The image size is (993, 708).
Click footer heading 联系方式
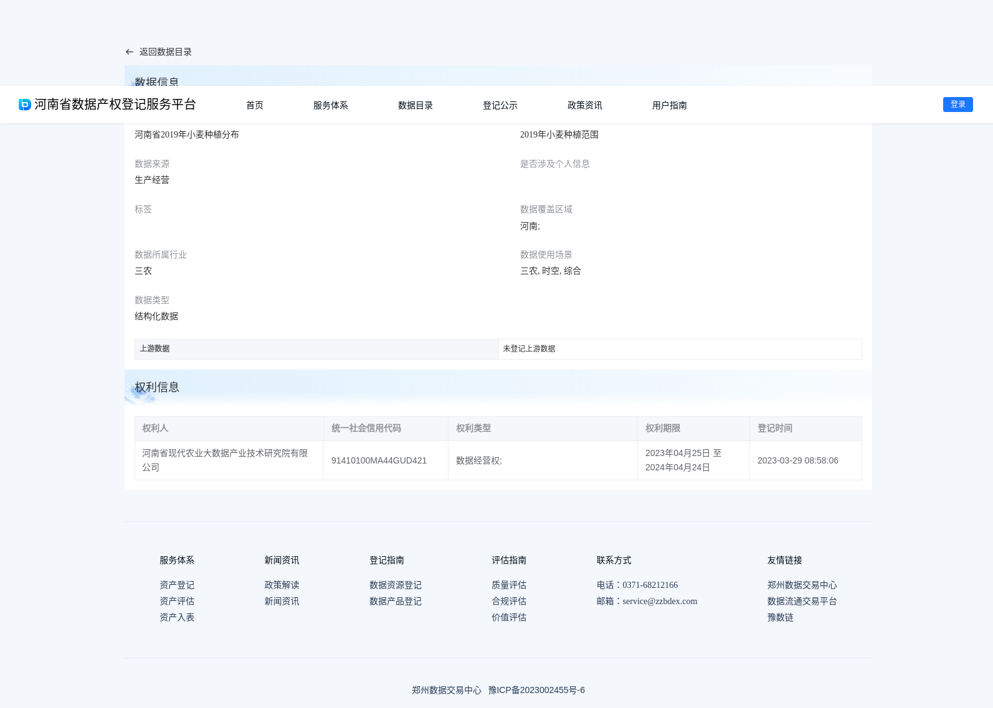[614, 560]
